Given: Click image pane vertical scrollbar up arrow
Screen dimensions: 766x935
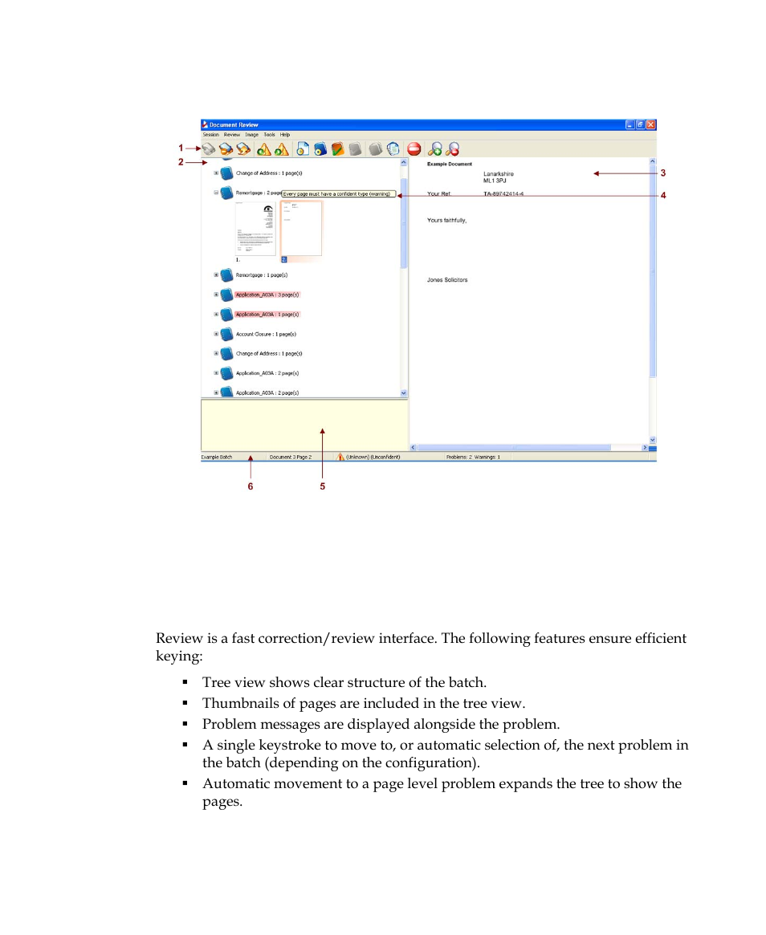Looking at the screenshot, I should 652,161.
